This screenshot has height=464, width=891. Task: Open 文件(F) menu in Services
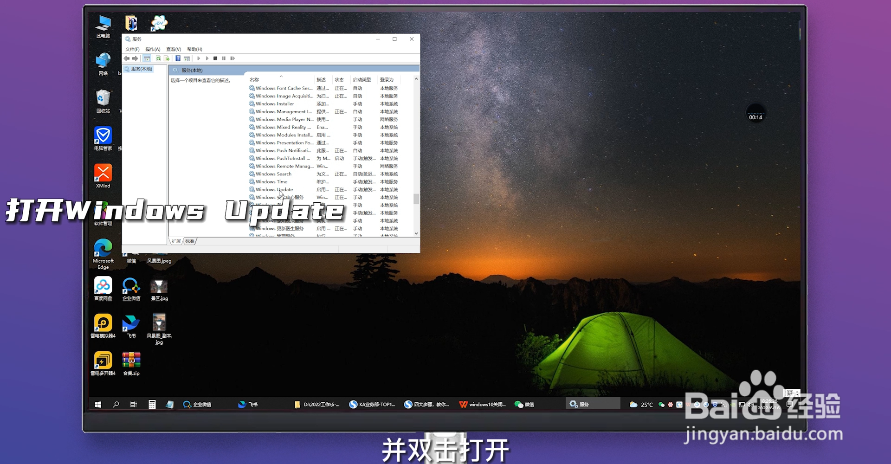click(x=132, y=49)
